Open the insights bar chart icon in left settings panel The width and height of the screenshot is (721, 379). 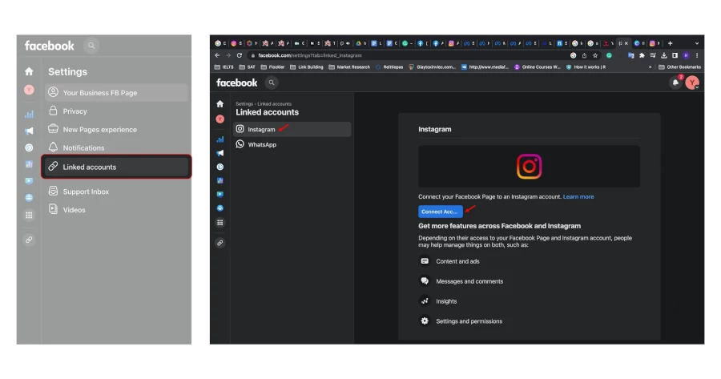click(x=29, y=114)
